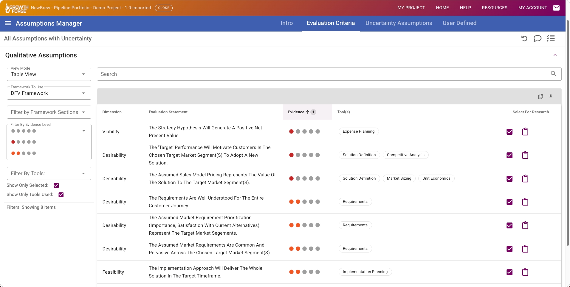The width and height of the screenshot is (570, 287).
Task: Click the Unit Economics tool chip
Action: (x=436, y=178)
